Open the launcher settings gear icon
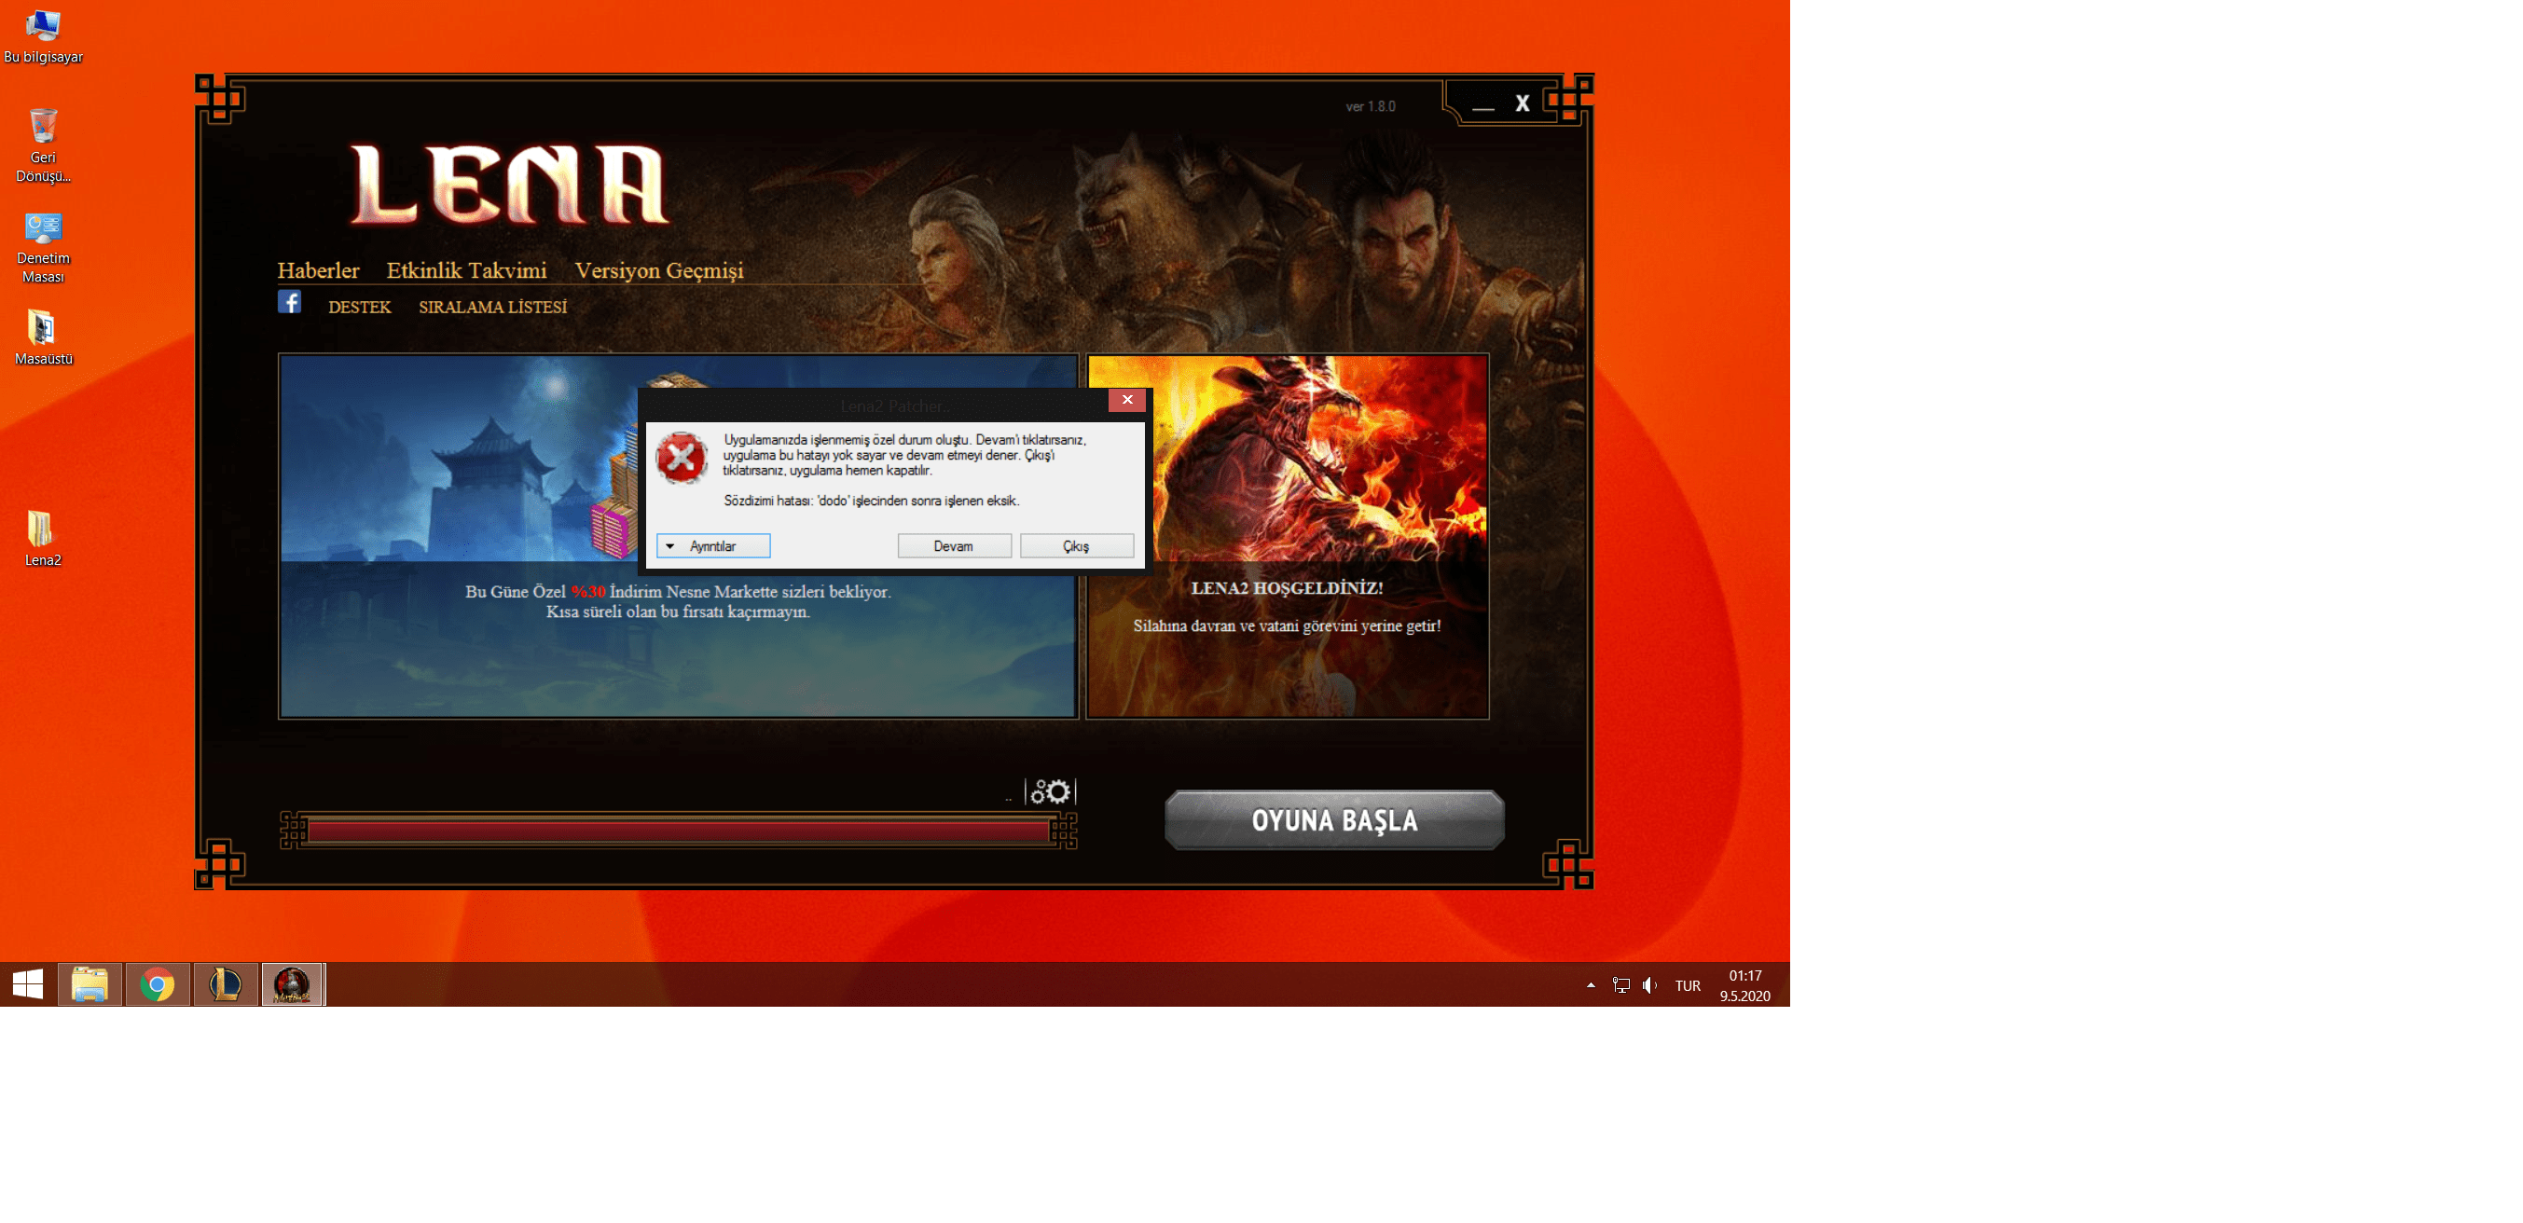2523x1223 pixels. click(1050, 791)
